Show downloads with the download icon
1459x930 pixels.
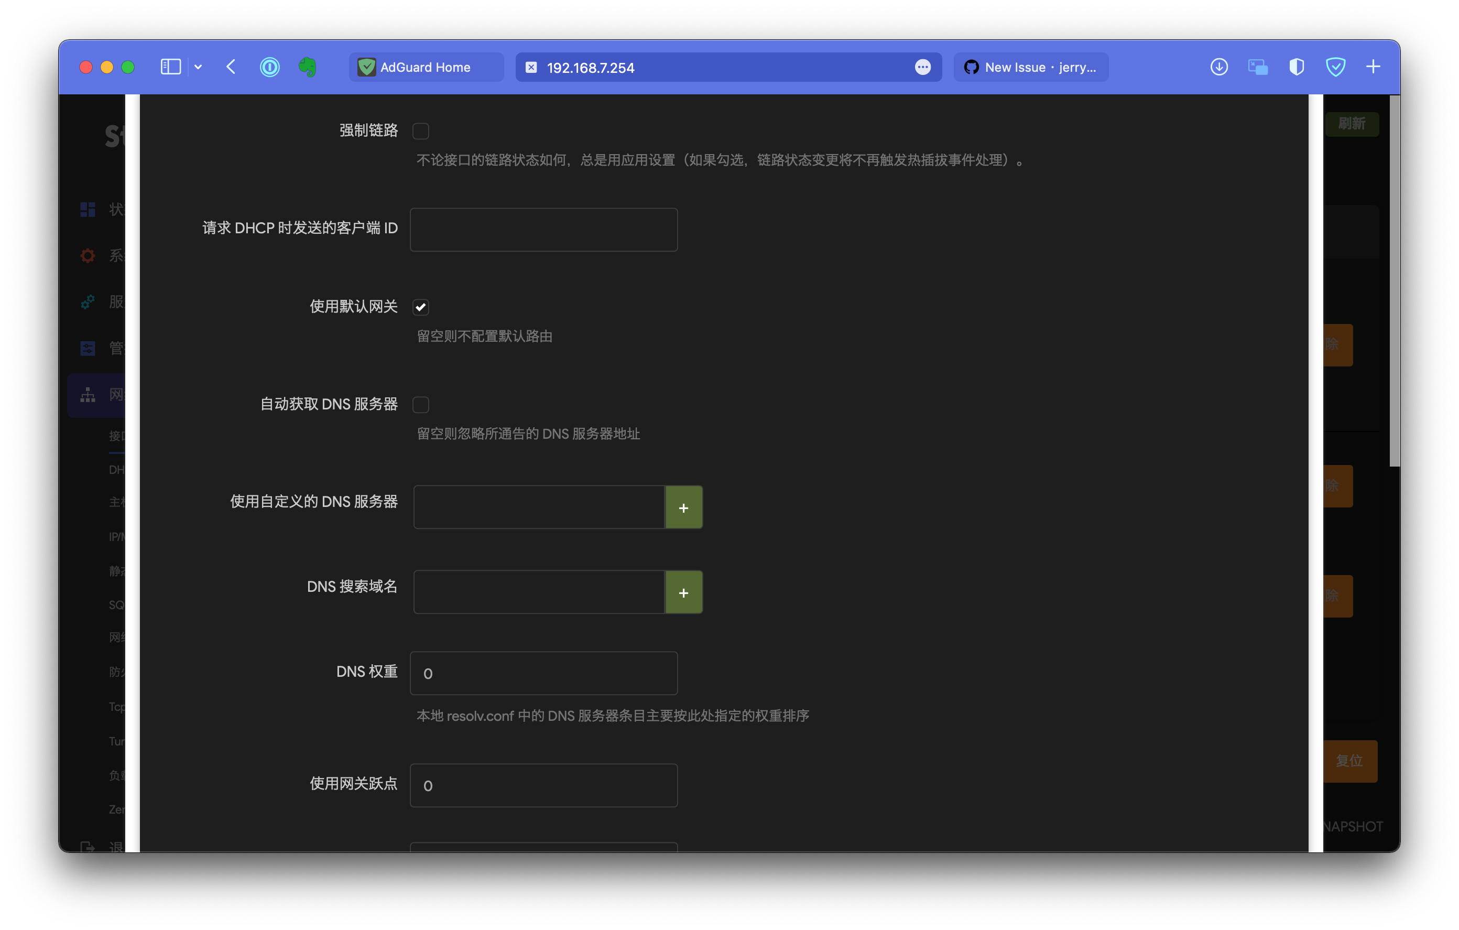pos(1219,67)
